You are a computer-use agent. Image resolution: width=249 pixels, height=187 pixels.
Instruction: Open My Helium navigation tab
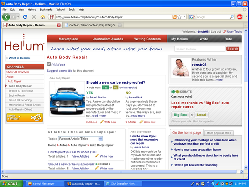click(x=179, y=39)
